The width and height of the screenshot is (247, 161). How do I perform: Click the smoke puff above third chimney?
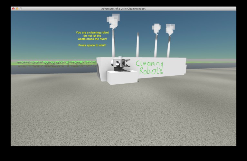[157, 28]
